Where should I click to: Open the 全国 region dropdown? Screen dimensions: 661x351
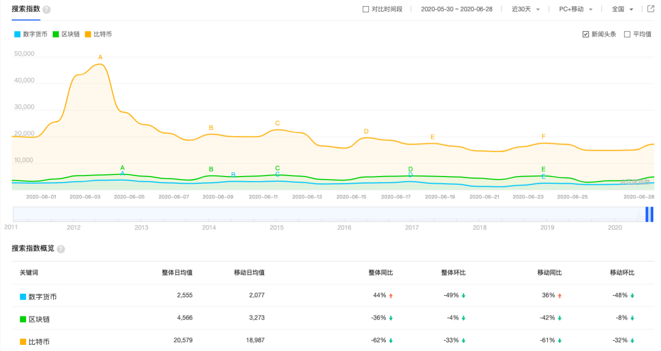[622, 9]
